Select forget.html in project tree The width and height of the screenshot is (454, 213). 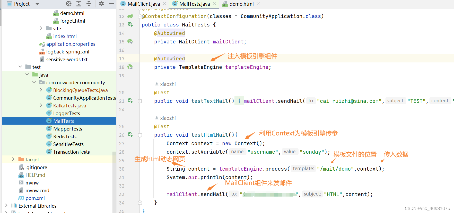pyautogui.click(x=73, y=21)
